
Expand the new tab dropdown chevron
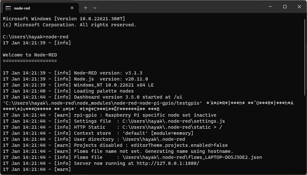pos(95,8)
